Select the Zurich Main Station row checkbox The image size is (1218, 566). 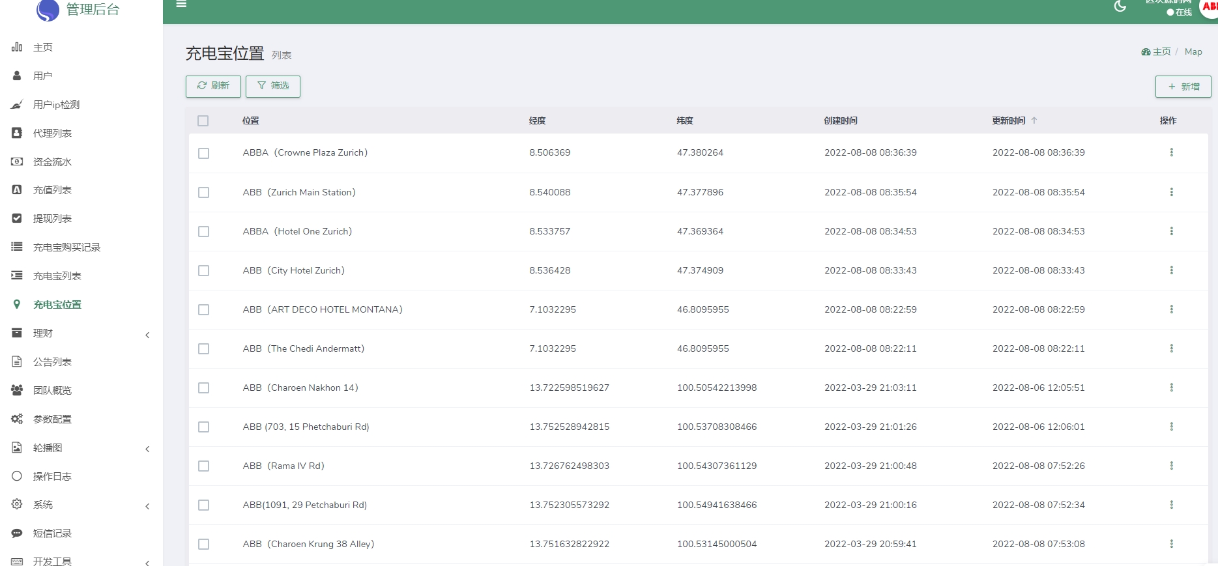[204, 193]
